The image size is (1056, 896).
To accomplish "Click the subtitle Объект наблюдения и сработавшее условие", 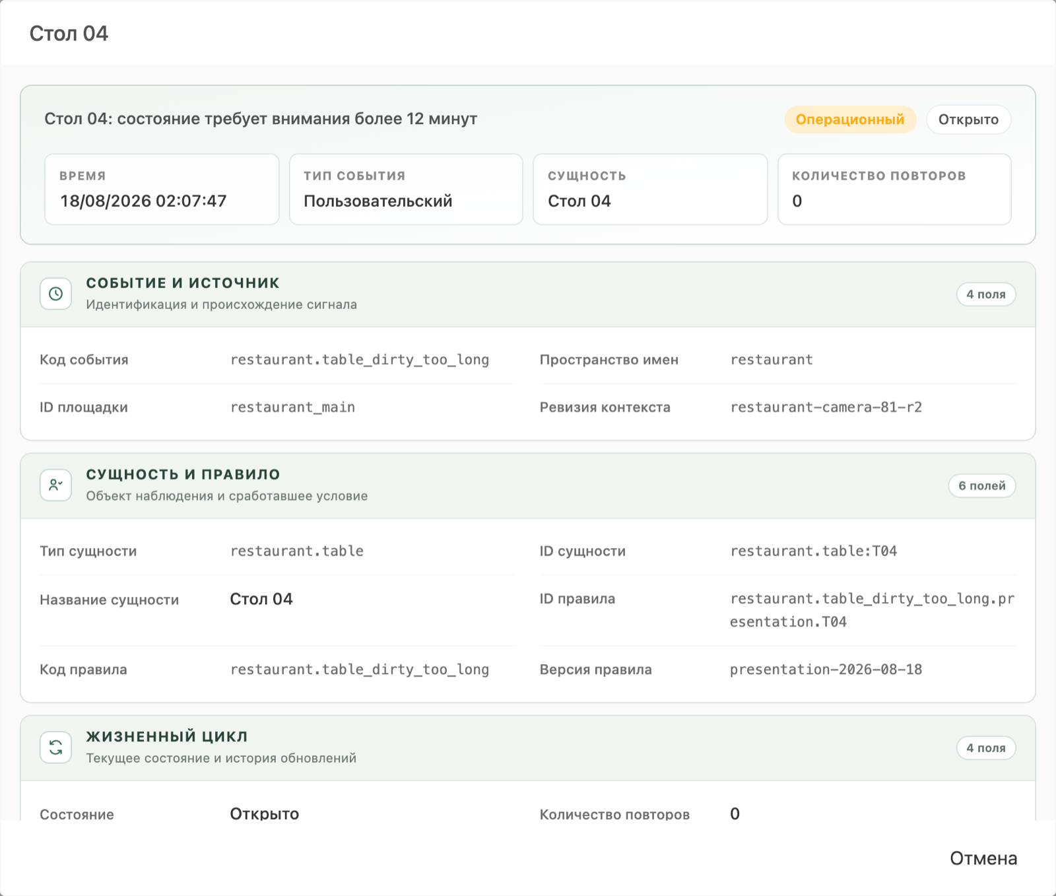I will point(227,496).
